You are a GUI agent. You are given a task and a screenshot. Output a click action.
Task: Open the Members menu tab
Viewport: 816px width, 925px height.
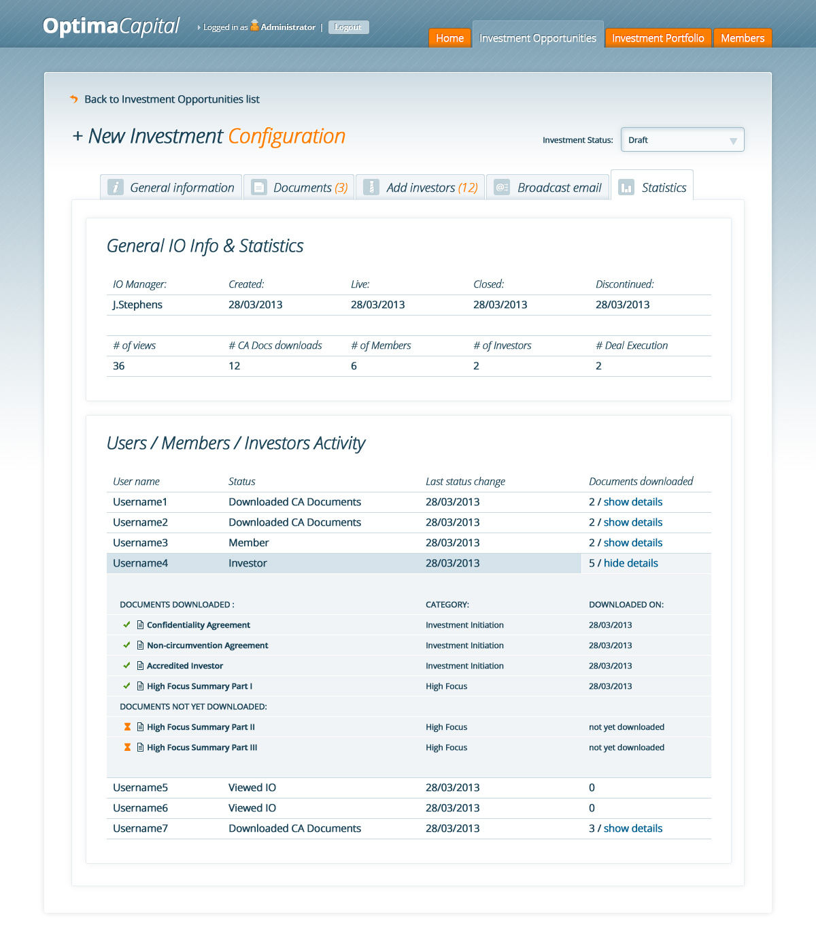[x=743, y=38]
